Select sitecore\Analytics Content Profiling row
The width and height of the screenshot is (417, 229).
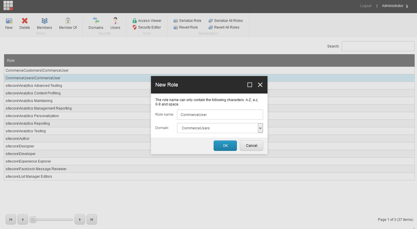coord(209,93)
